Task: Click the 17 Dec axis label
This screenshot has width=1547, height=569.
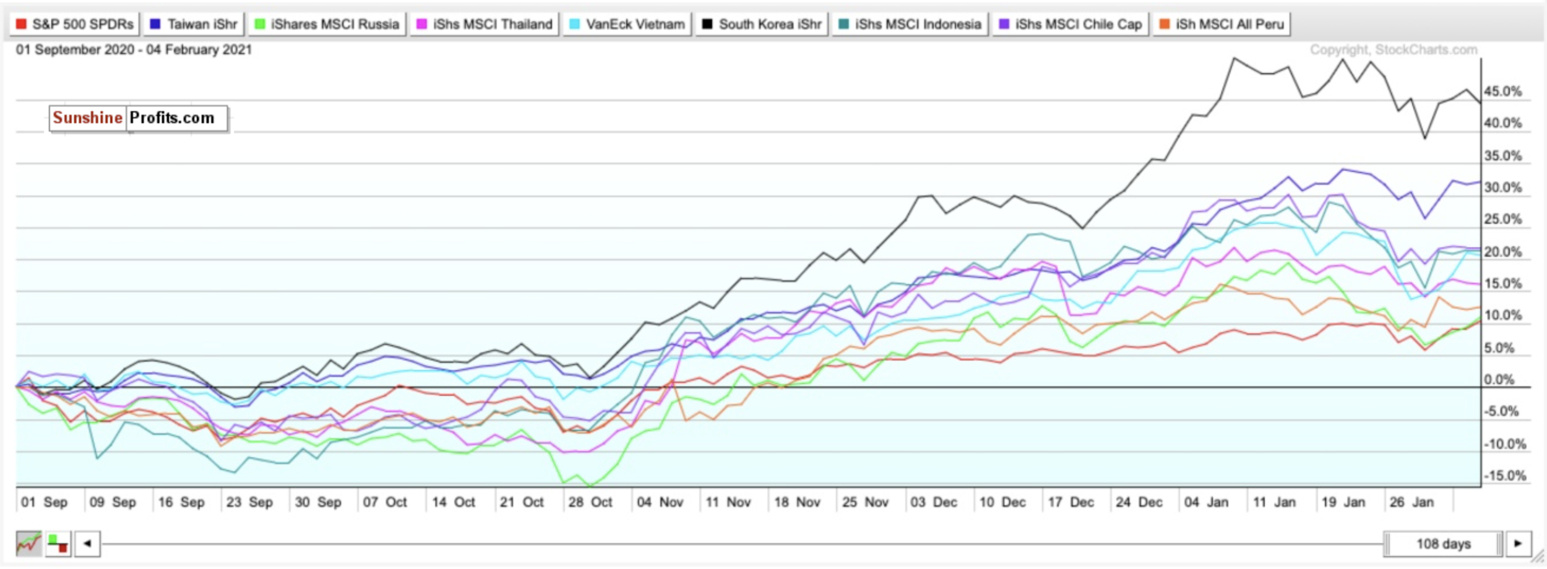Action: point(1071,502)
